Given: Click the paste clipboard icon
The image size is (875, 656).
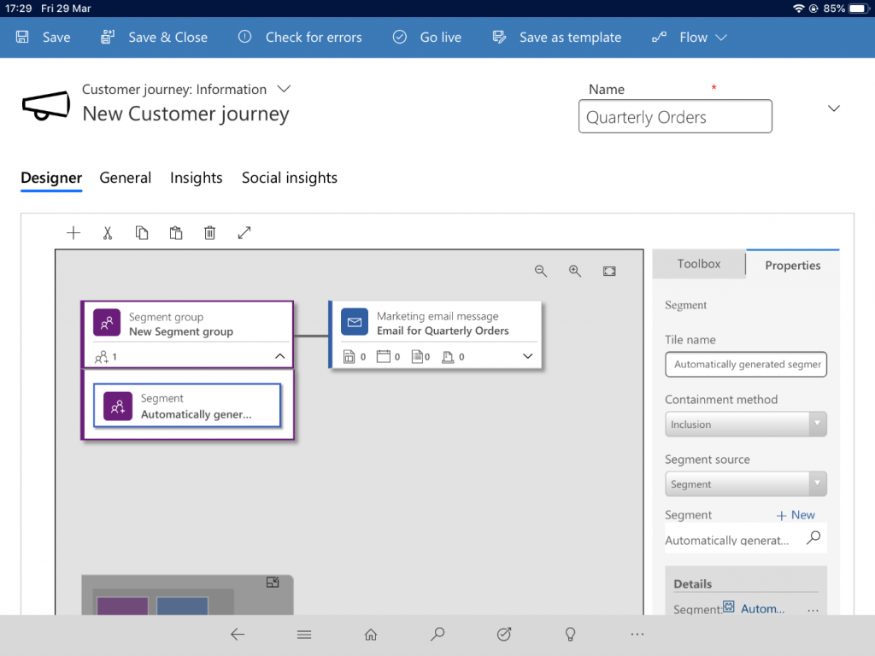Looking at the screenshot, I should 176,232.
